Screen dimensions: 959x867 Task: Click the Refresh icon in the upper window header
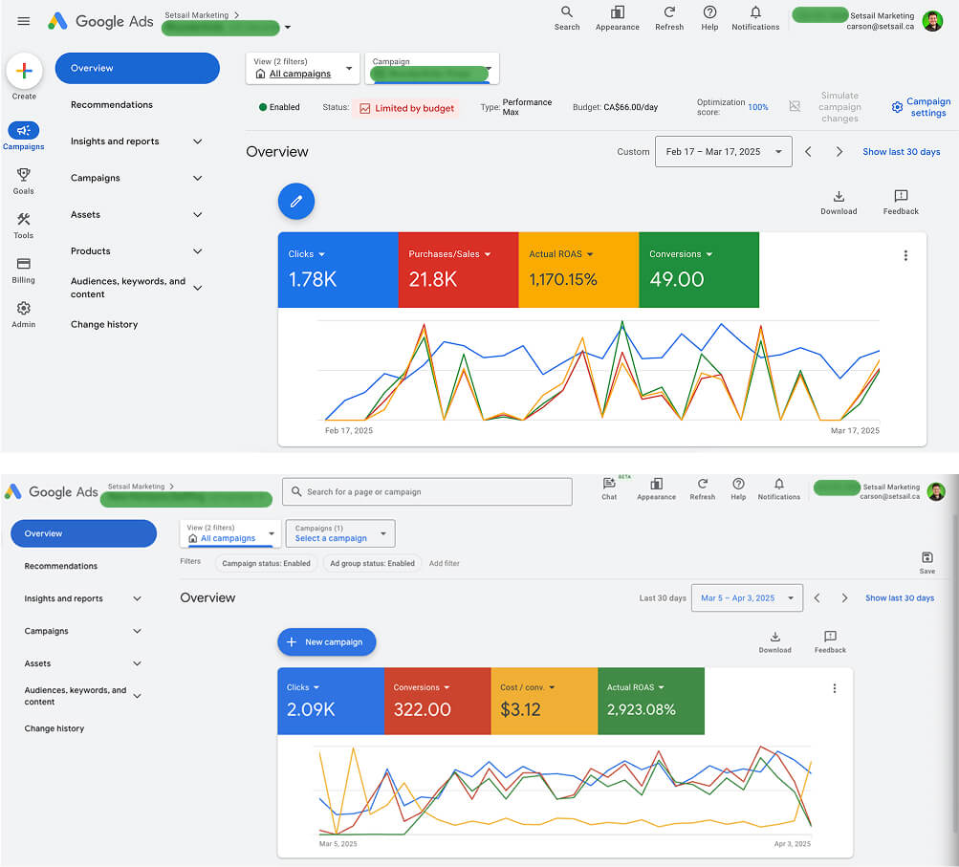click(669, 12)
